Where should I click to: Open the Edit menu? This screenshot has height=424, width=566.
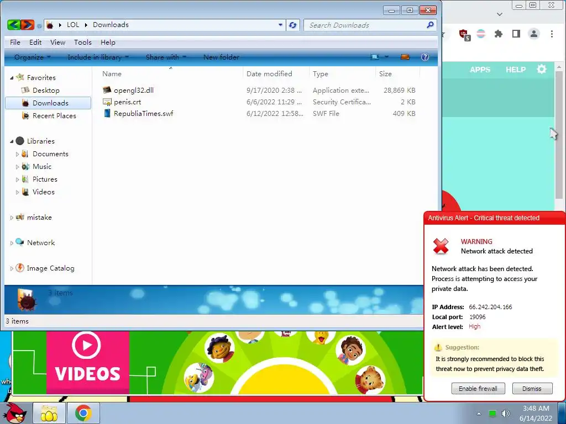tap(35, 42)
